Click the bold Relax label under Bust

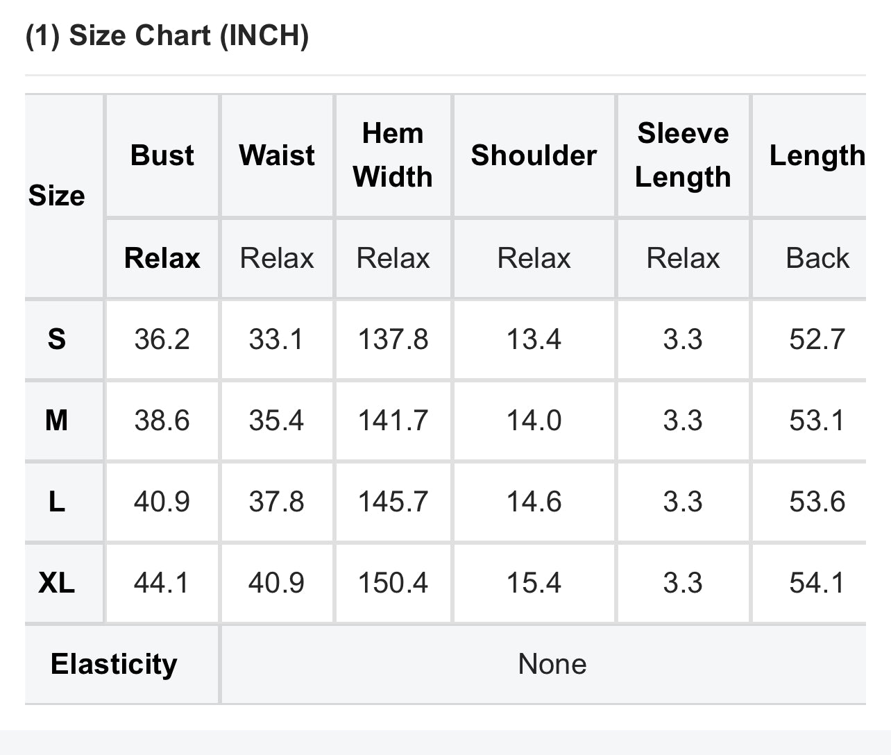pyautogui.click(x=162, y=258)
